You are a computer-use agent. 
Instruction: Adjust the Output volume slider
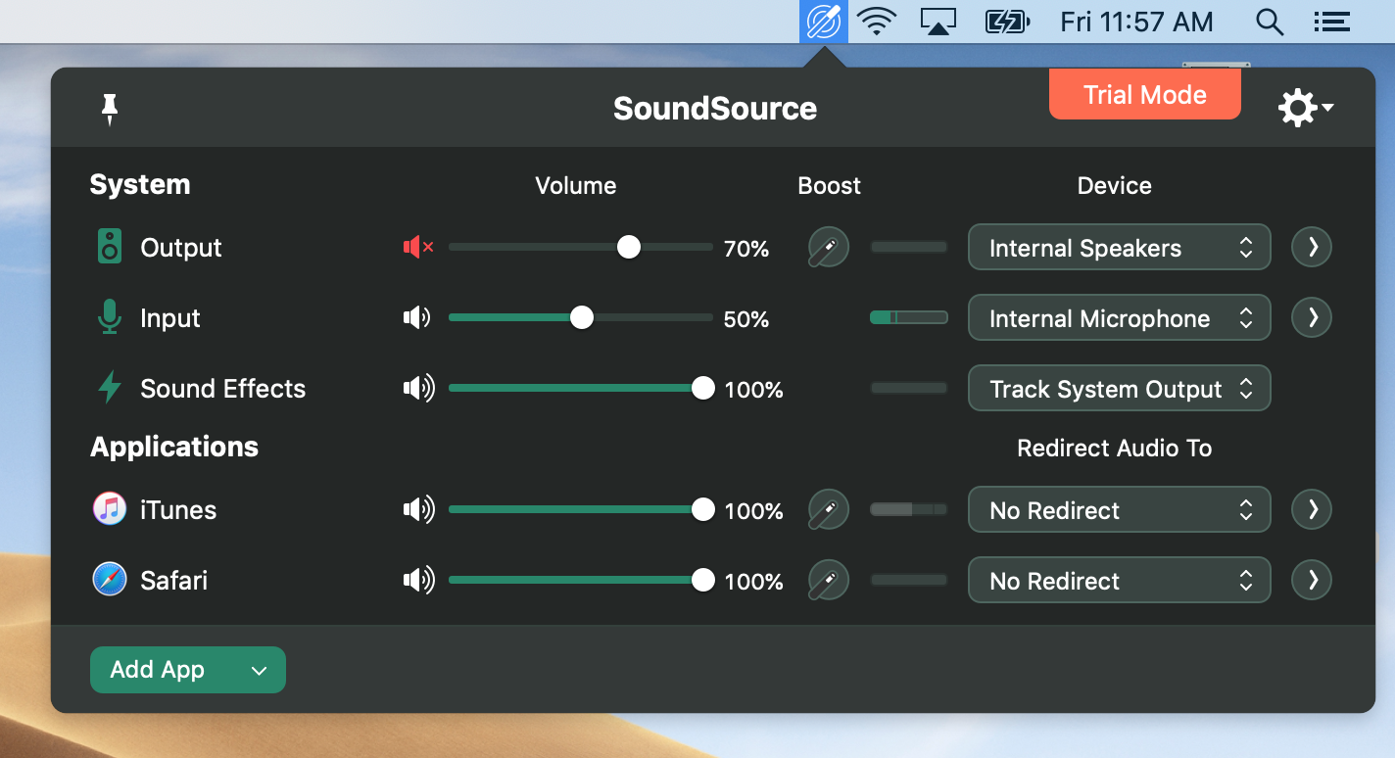point(581,248)
